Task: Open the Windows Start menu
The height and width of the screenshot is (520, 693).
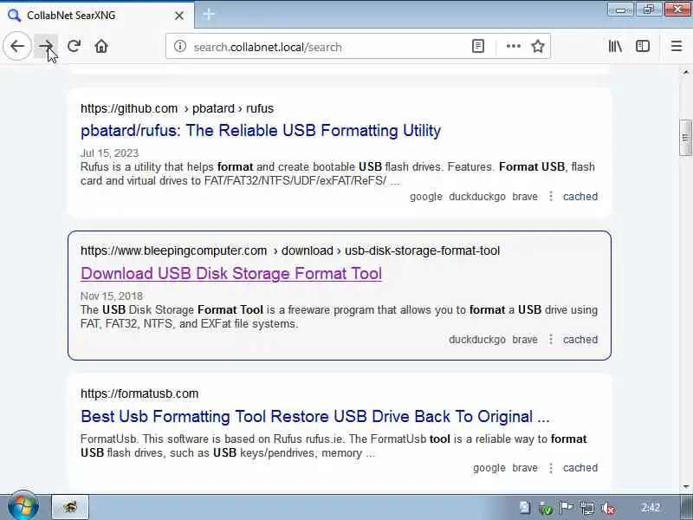Action: click(x=23, y=507)
